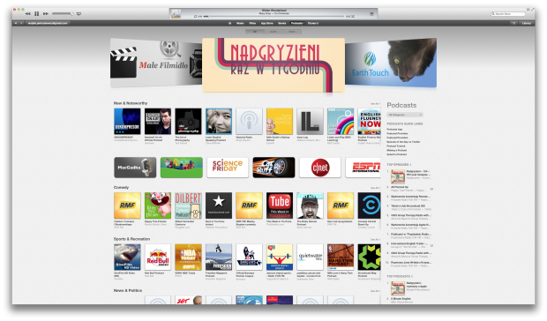
Task: See all News & Politics podcasts
Action: (375, 291)
